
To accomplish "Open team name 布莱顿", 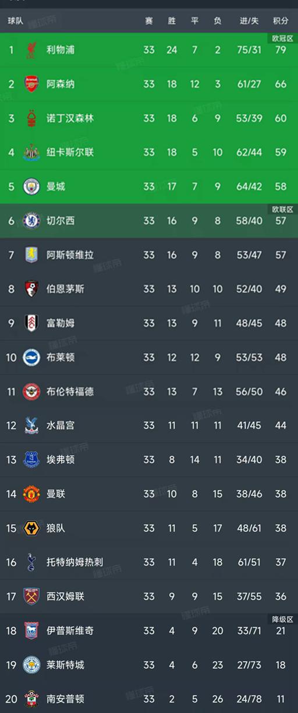I will (61, 357).
